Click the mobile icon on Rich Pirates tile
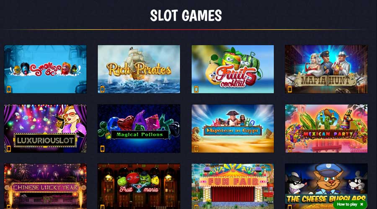This screenshot has height=209, width=377. [103, 89]
